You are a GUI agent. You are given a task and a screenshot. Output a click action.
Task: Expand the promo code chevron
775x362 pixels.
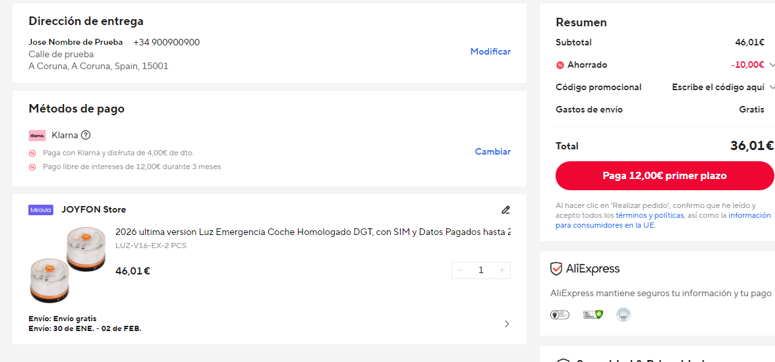pos(772,88)
